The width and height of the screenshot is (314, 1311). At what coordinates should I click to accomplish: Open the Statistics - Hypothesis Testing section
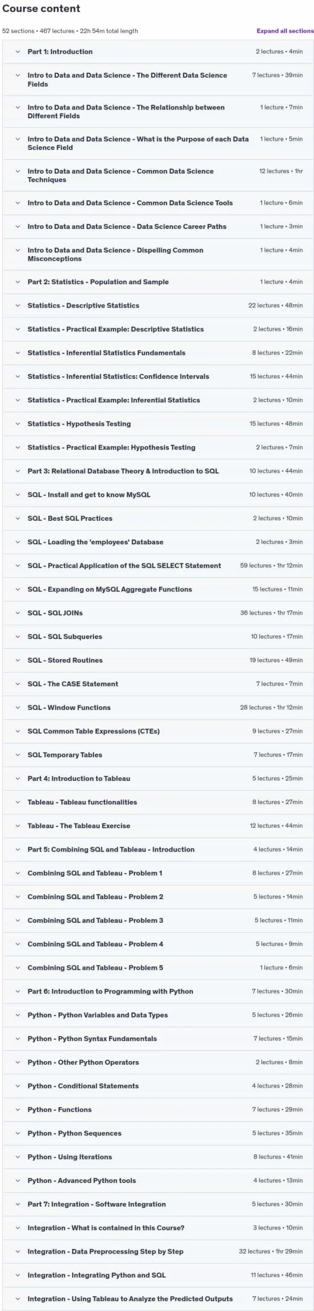(158, 424)
